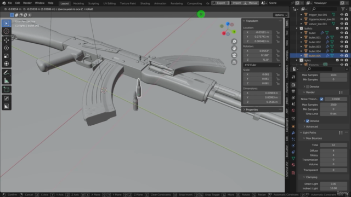Hide bullet.005 with its eye icon
The image size is (351, 197).
(342, 56)
